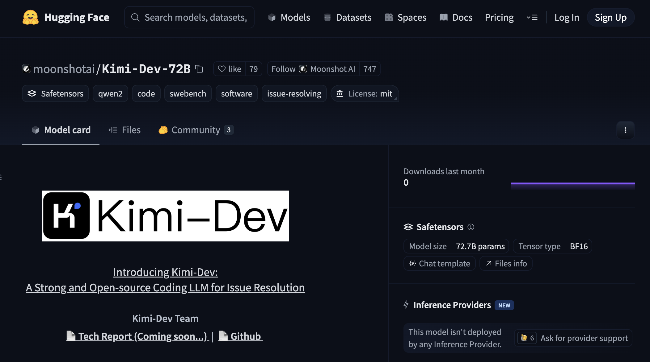This screenshot has height=362, width=650.
Task: Expand the additional navigation menu icon
Action: [x=532, y=18]
